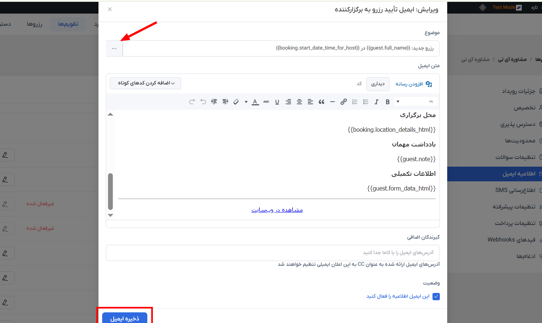
Task: Click the undo arrow in the editor toolbar
Action: coord(203,102)
